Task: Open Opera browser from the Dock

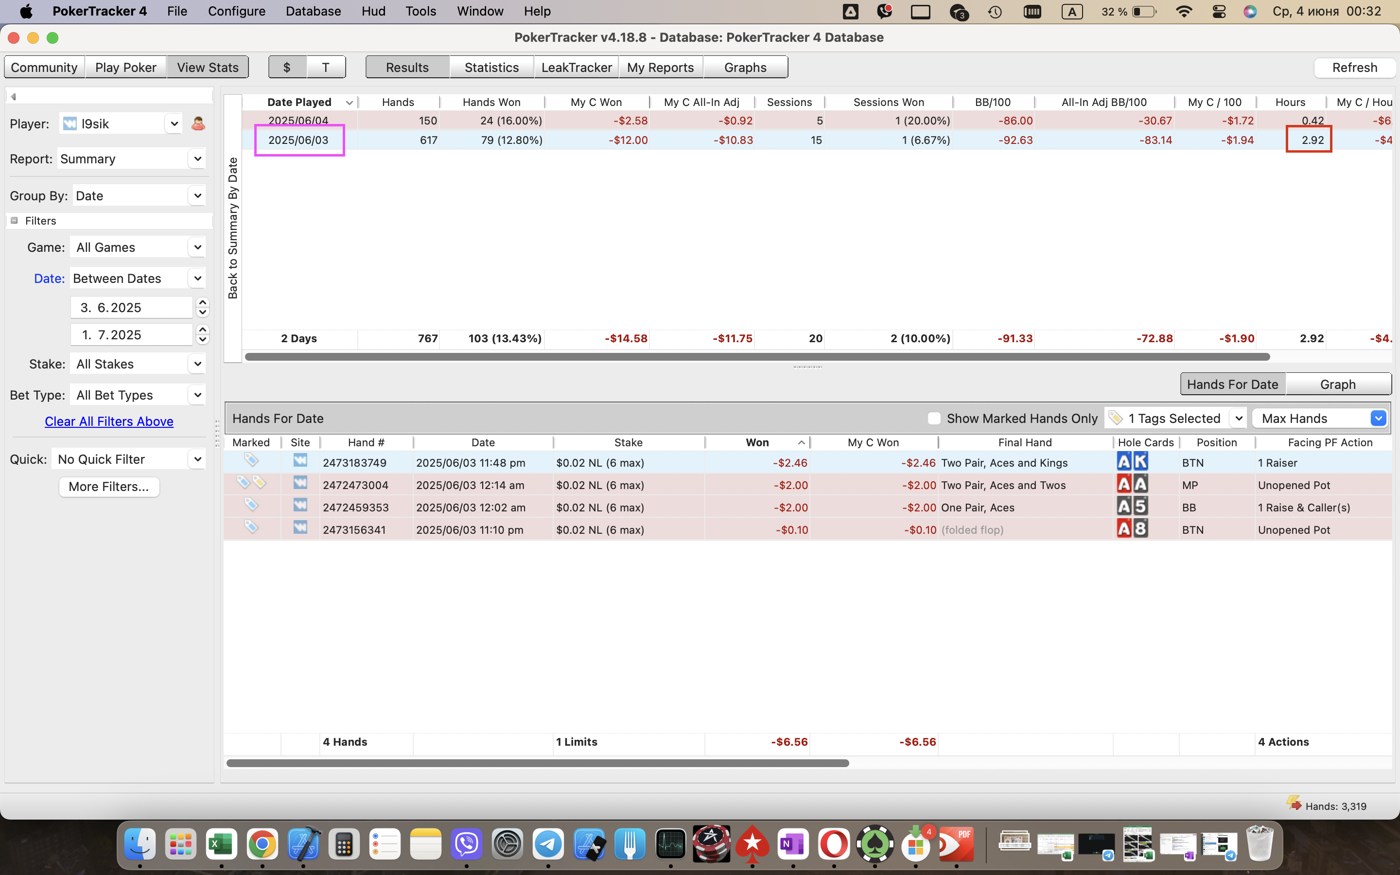Action: coord(834,845)
